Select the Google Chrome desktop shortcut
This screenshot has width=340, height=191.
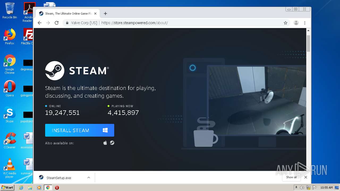tap(10, 64)
